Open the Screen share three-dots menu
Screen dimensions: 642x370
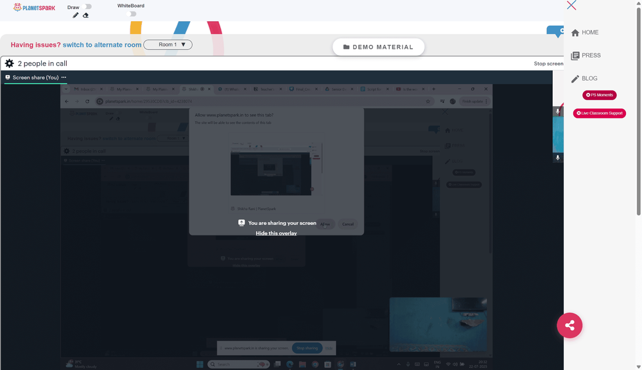pos(64,78)
